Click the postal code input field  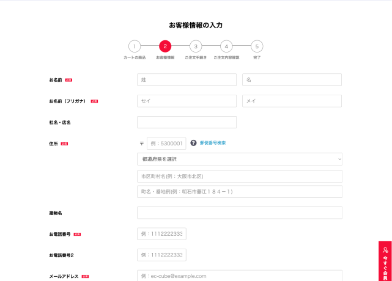(x=166, y=144)
